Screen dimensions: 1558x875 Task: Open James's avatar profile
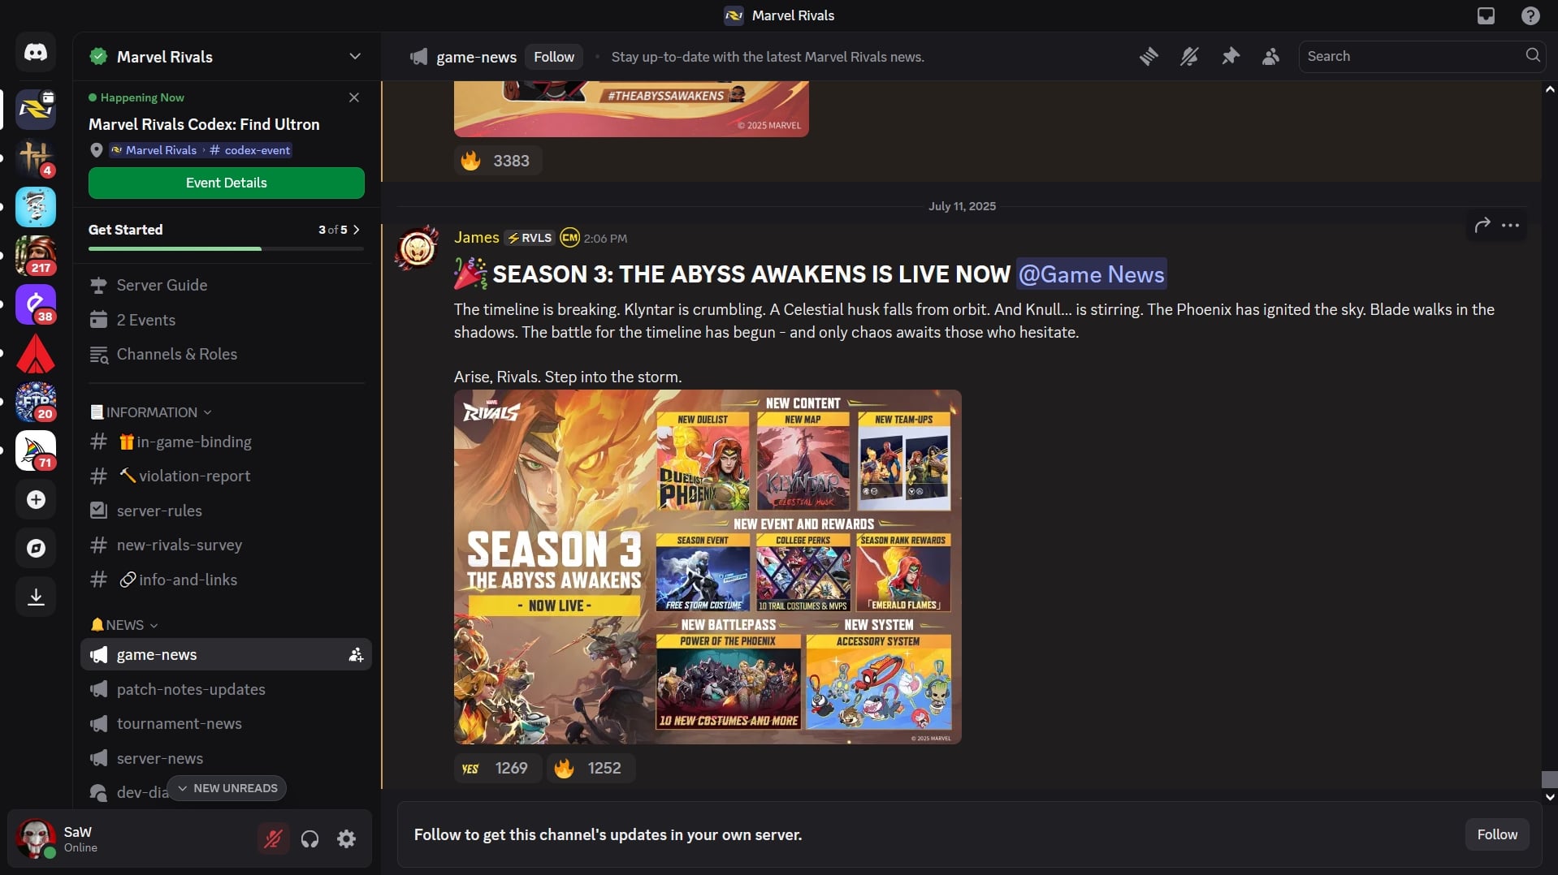[418, 248]
